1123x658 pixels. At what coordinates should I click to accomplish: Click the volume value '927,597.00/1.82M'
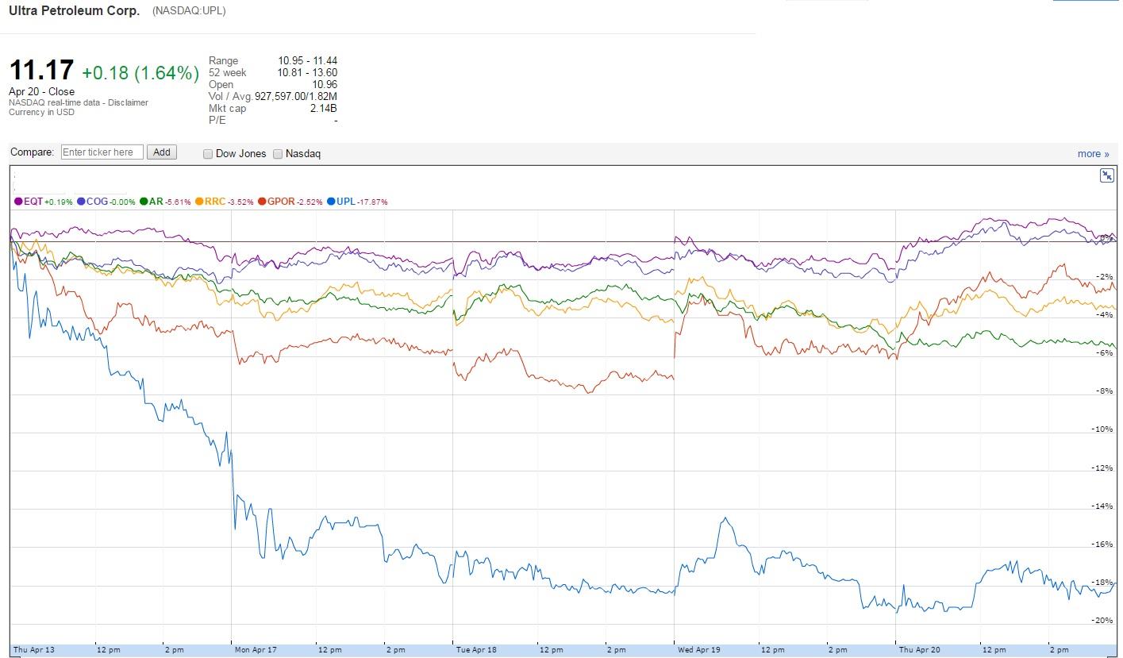[296, 97]
